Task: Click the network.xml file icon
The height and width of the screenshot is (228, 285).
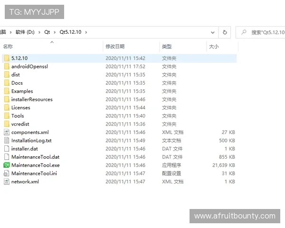Action: pyautogui.click(x=7, y=181)
